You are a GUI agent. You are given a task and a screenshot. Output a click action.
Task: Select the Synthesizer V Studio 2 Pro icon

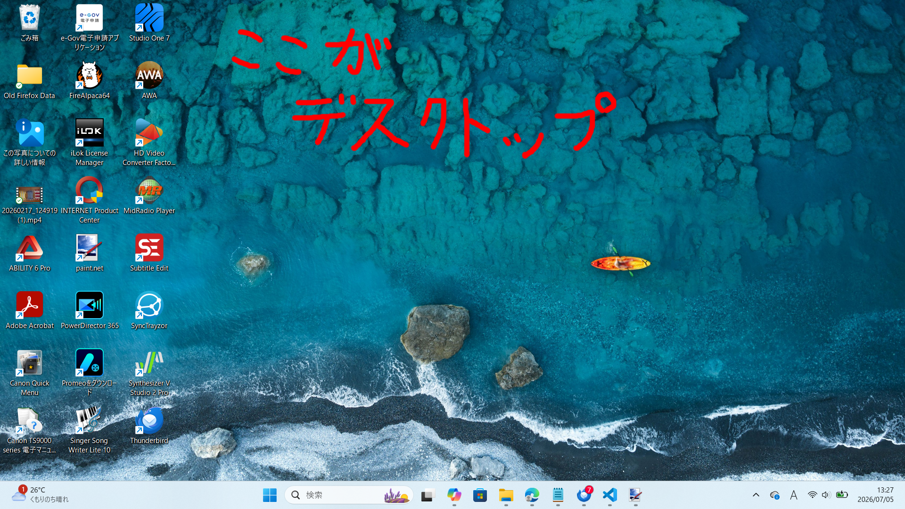point(149,372)
